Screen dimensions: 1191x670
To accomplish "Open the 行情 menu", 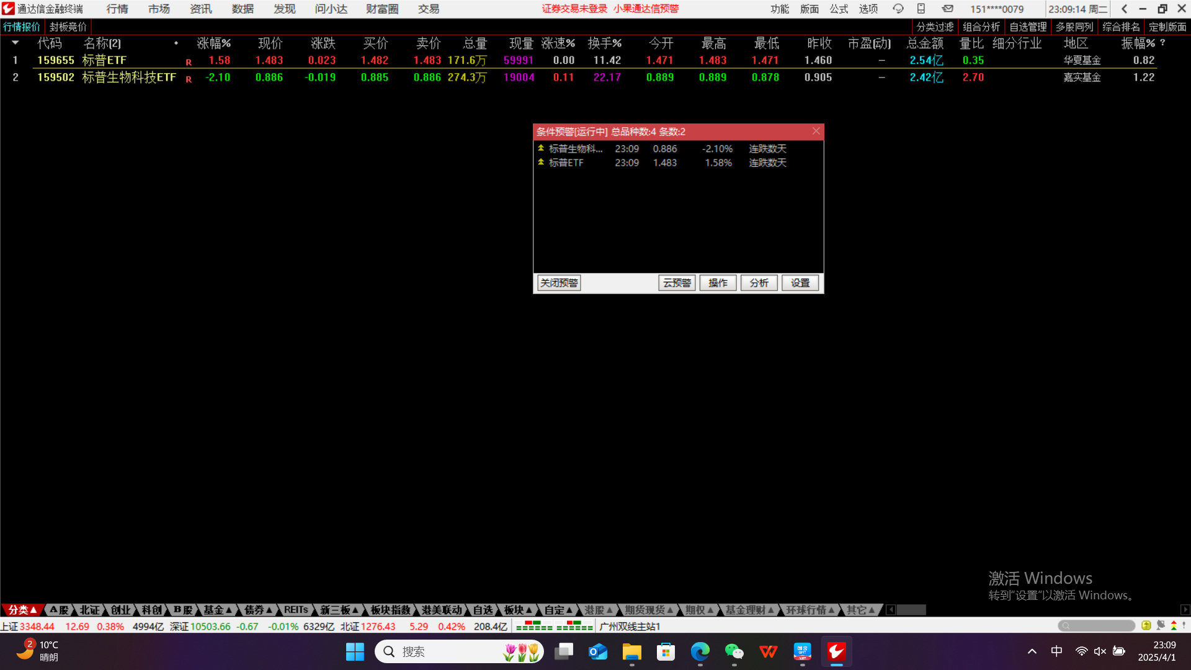I will tap(117, 9).
